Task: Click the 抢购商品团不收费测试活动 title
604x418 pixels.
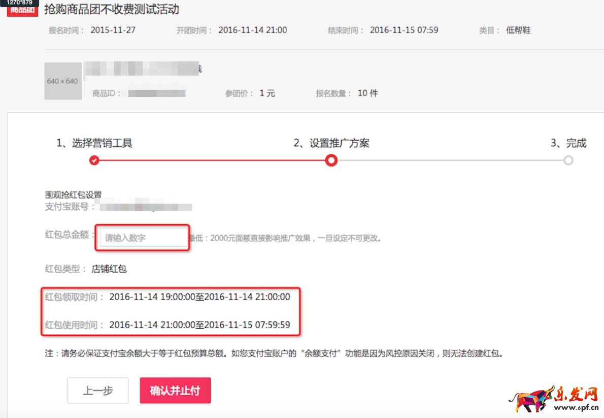Action: [112, 9]
